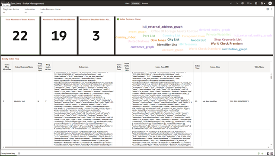Select World Check Standard in the tag cloud

205,49
